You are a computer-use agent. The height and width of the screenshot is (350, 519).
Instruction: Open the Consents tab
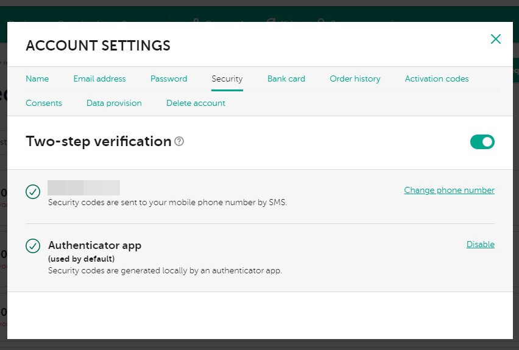44,103
